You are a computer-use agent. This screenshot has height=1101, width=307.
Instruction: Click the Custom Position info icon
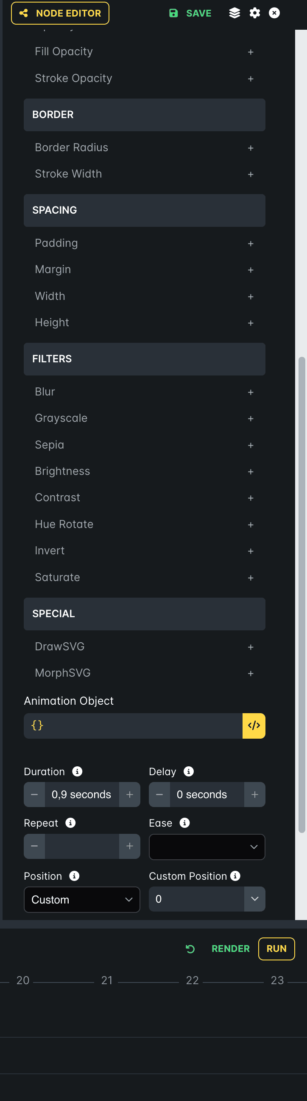[x=235, y=876]
